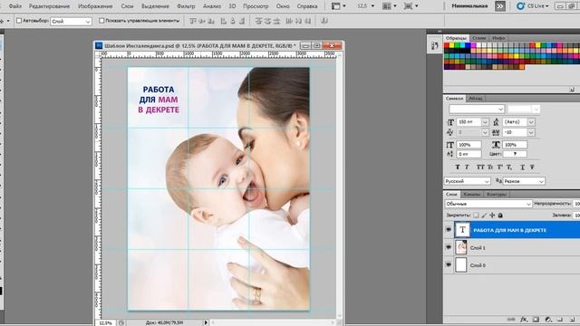Click the collapsed history panel icon

pos(434,46)
